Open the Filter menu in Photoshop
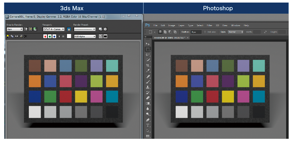 [209, 25]
